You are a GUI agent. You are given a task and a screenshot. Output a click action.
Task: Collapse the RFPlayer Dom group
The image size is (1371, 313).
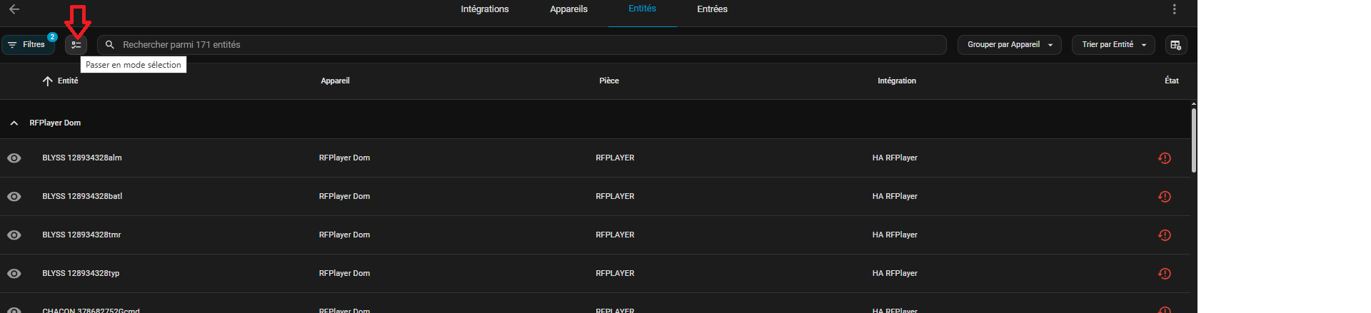(14, 123)
